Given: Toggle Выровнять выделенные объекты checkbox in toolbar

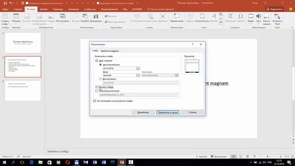Looking at the screenshot, I should (27, 3).
